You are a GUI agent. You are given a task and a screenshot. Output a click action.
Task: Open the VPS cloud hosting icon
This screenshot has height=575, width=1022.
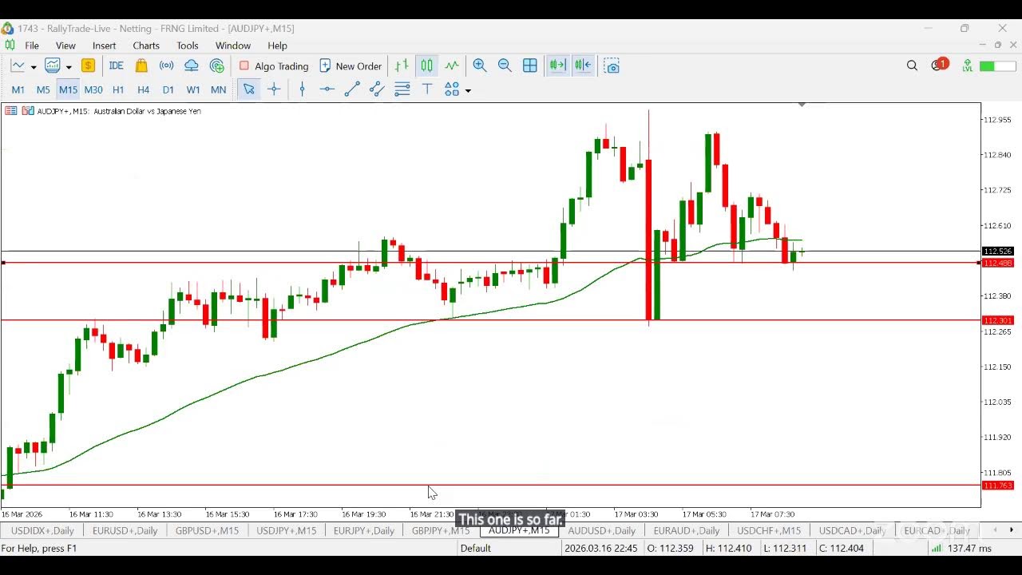(192, 66)
